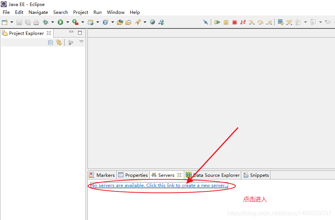Click the green Run button icon
Screen dimensions: 335x220
(x=60, y=22)
